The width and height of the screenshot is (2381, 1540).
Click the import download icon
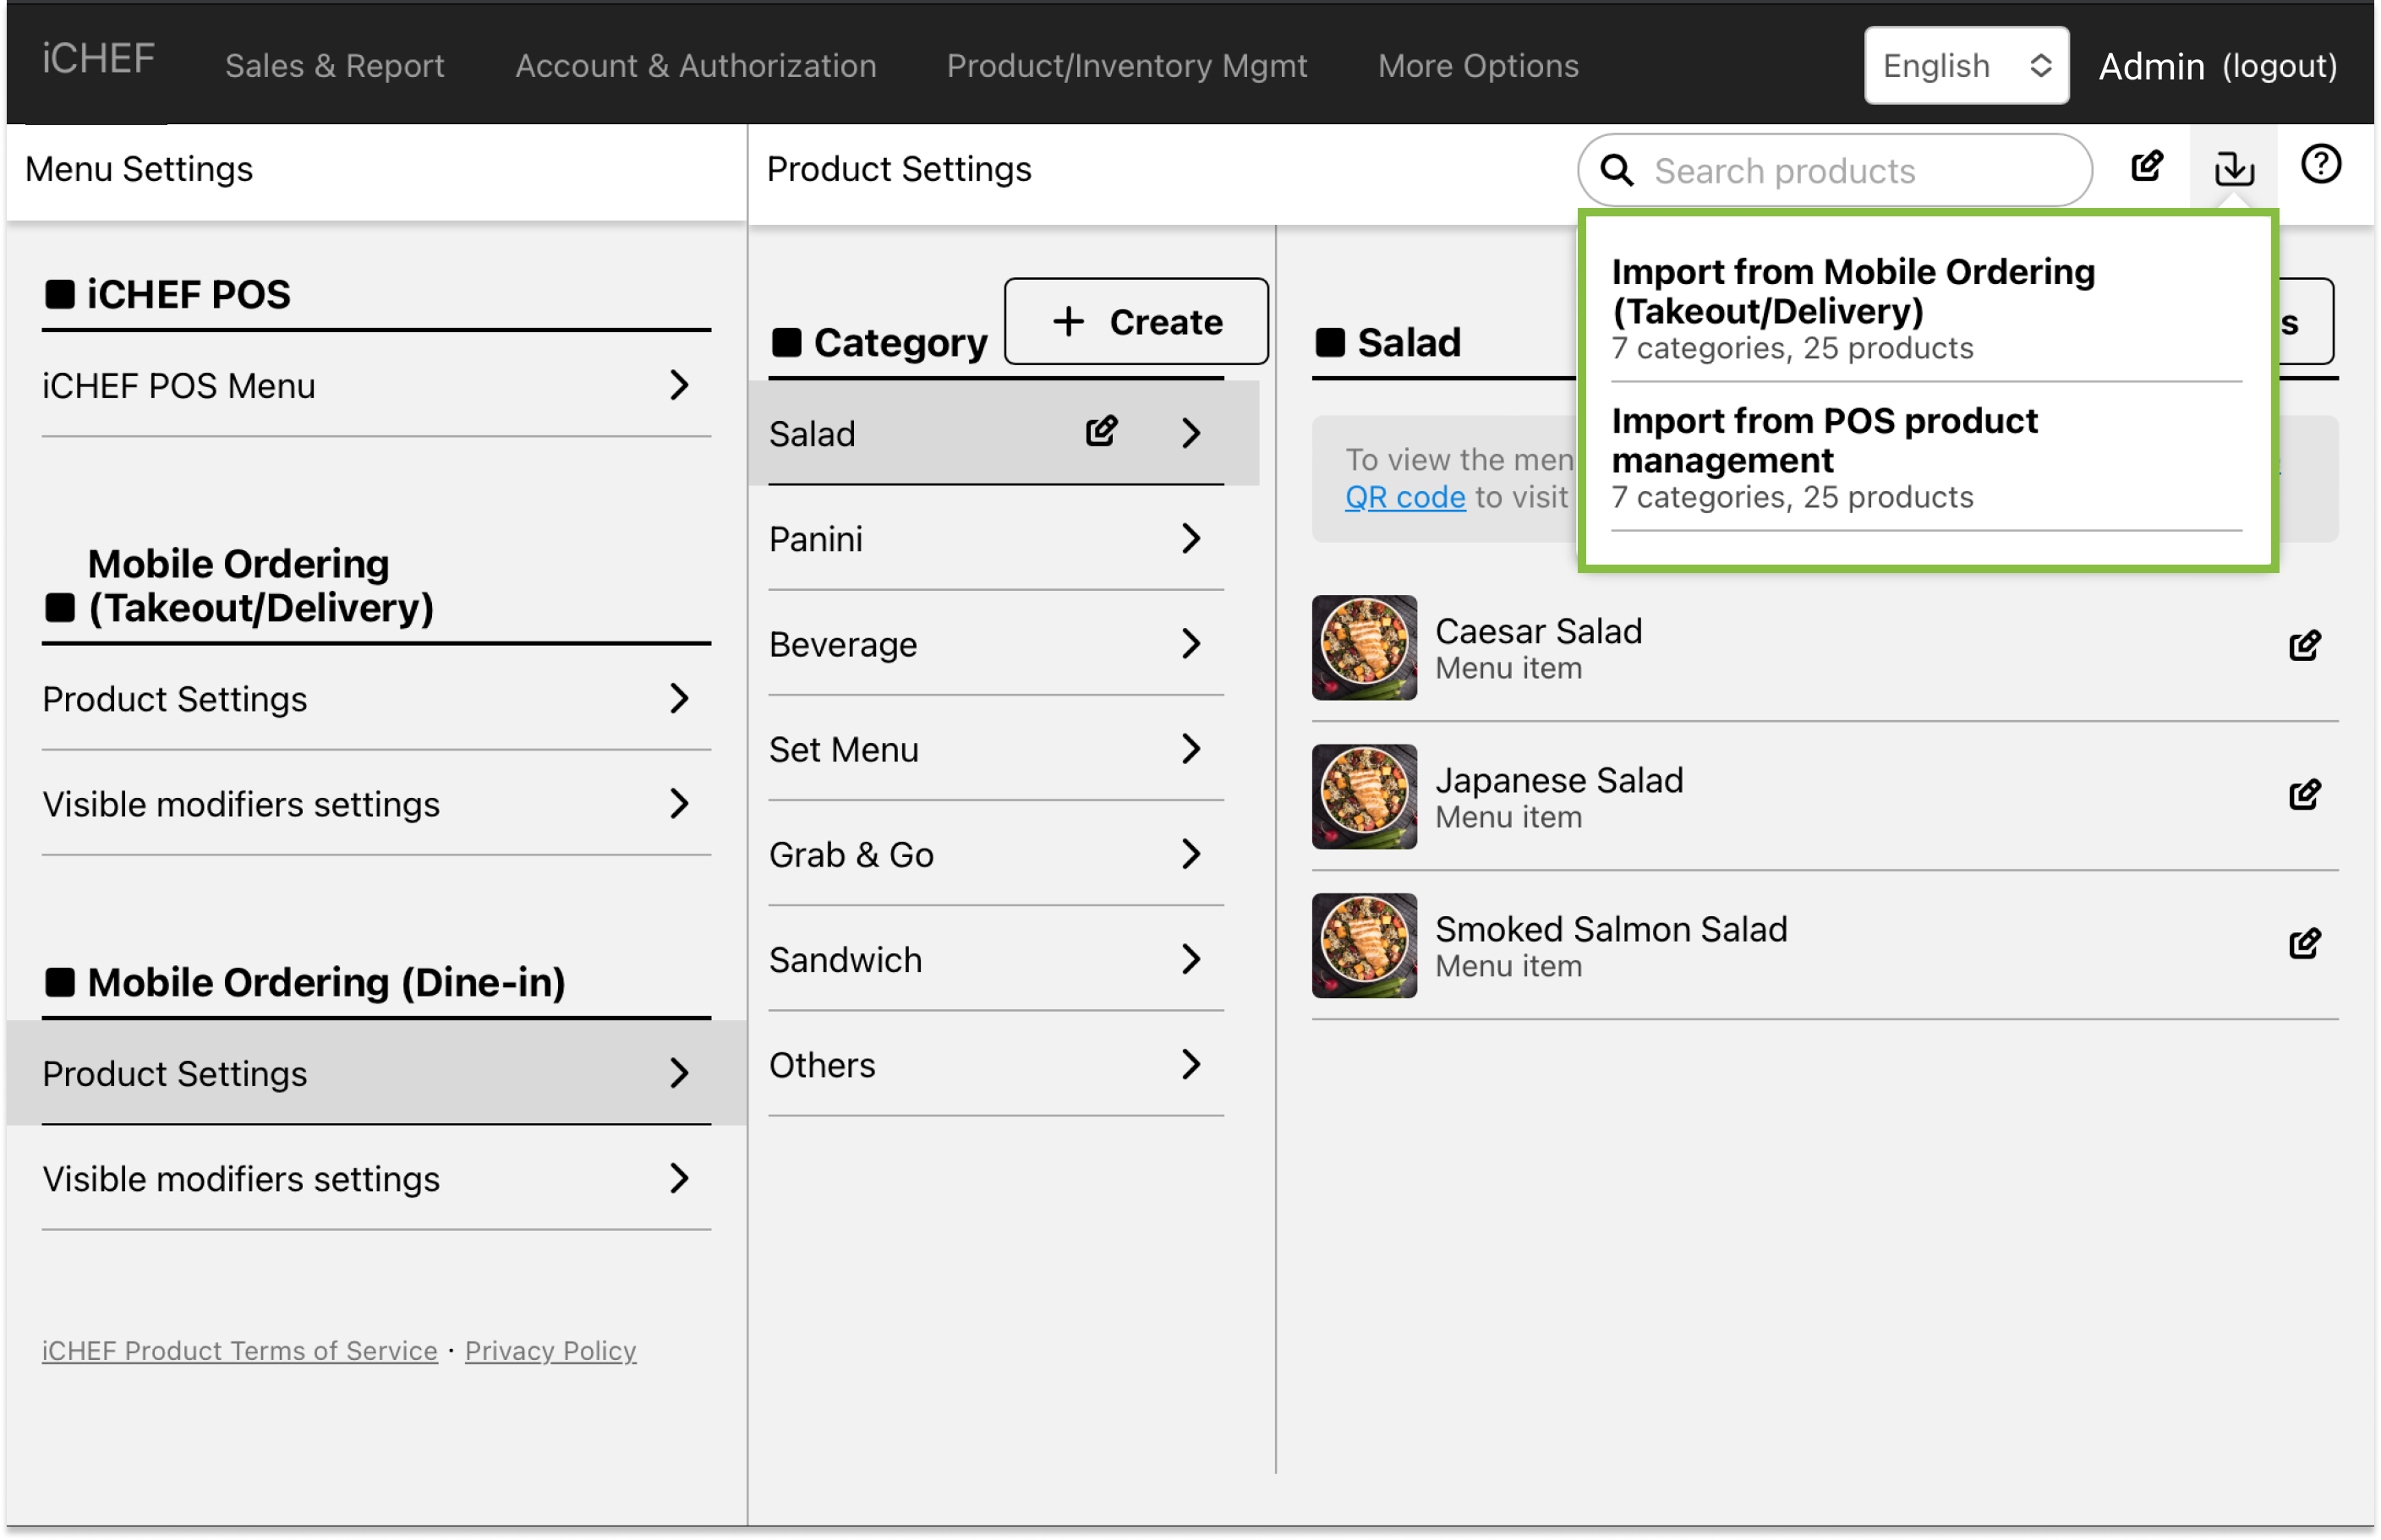(2233, 168)
